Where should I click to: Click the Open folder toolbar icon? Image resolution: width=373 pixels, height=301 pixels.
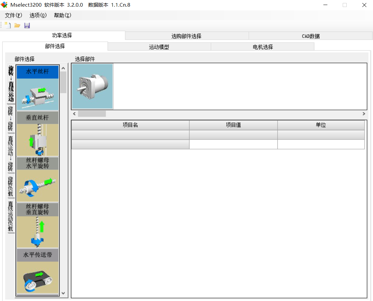tap(17, 25)
